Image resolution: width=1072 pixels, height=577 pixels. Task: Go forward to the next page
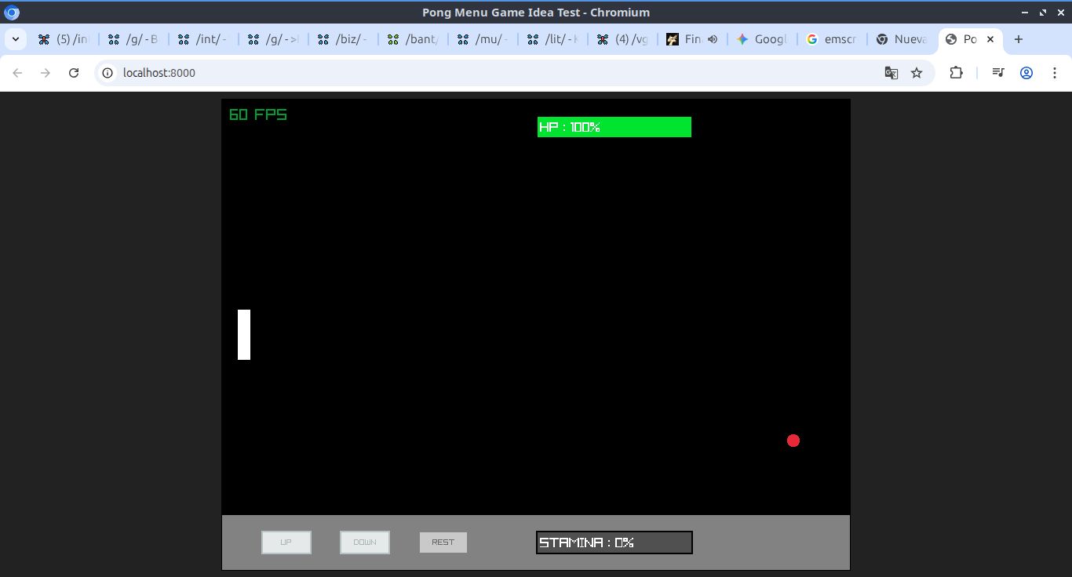46,73
